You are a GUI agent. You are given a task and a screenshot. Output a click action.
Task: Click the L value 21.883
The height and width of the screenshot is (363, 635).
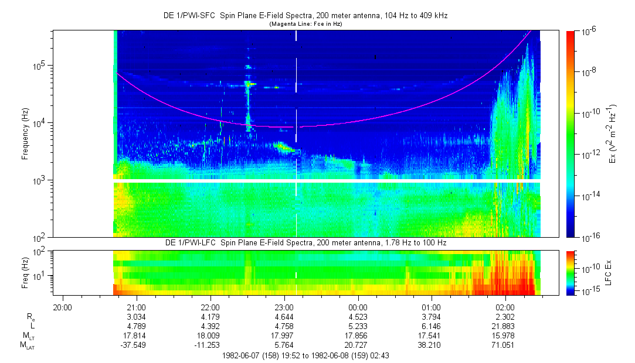[x=505, y=327]
